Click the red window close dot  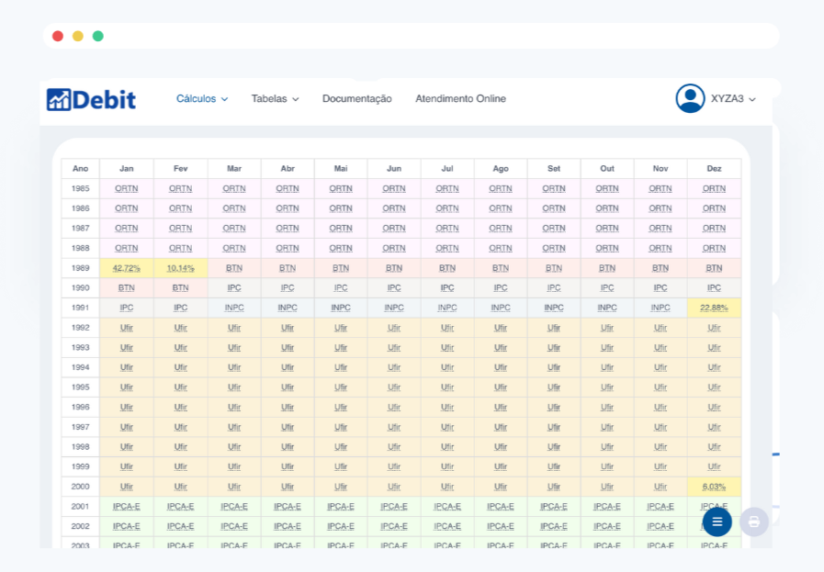click(x=58, y=36)
